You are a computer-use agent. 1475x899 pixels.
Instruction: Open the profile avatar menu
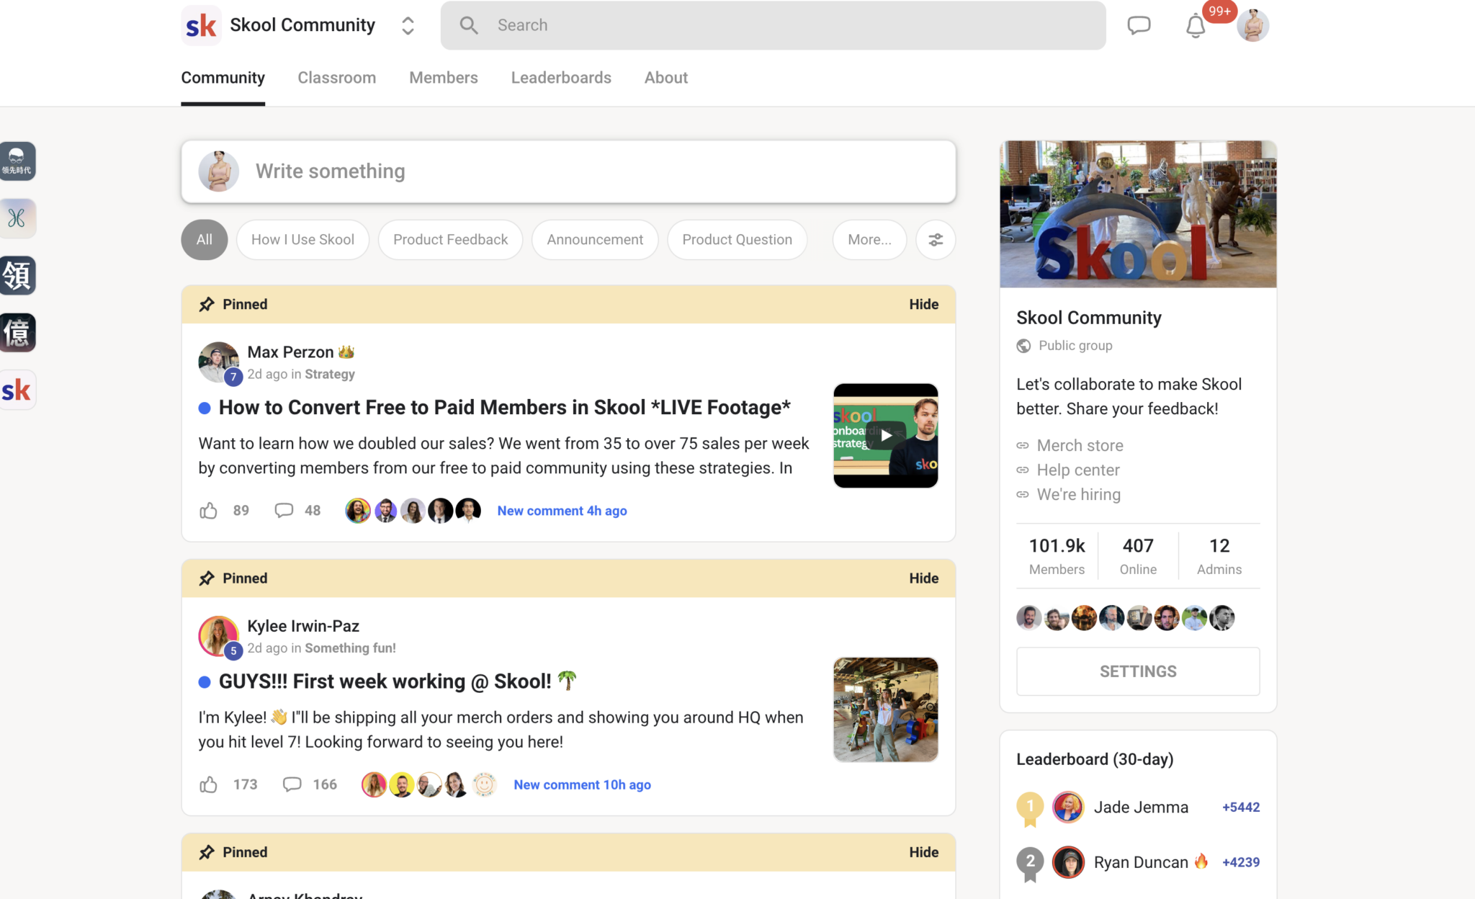1253,26
